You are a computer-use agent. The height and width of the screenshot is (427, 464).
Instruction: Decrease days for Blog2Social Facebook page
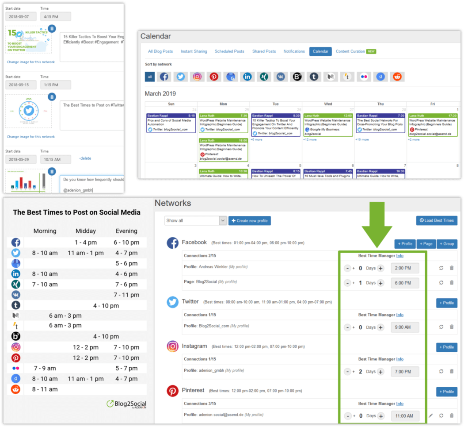coord(347,283)
